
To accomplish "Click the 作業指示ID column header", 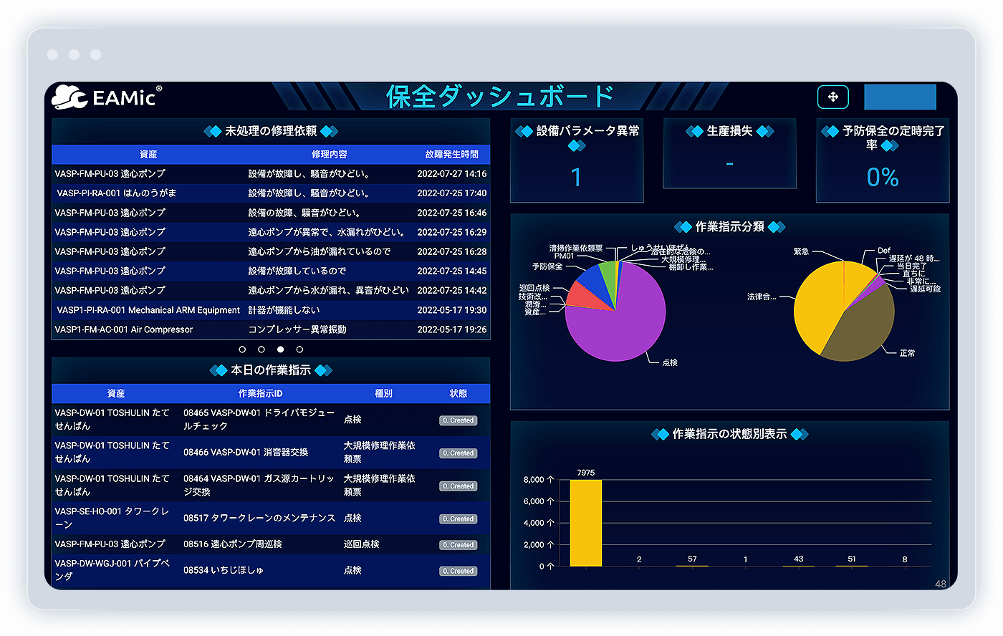I will [x=260, y=393].
